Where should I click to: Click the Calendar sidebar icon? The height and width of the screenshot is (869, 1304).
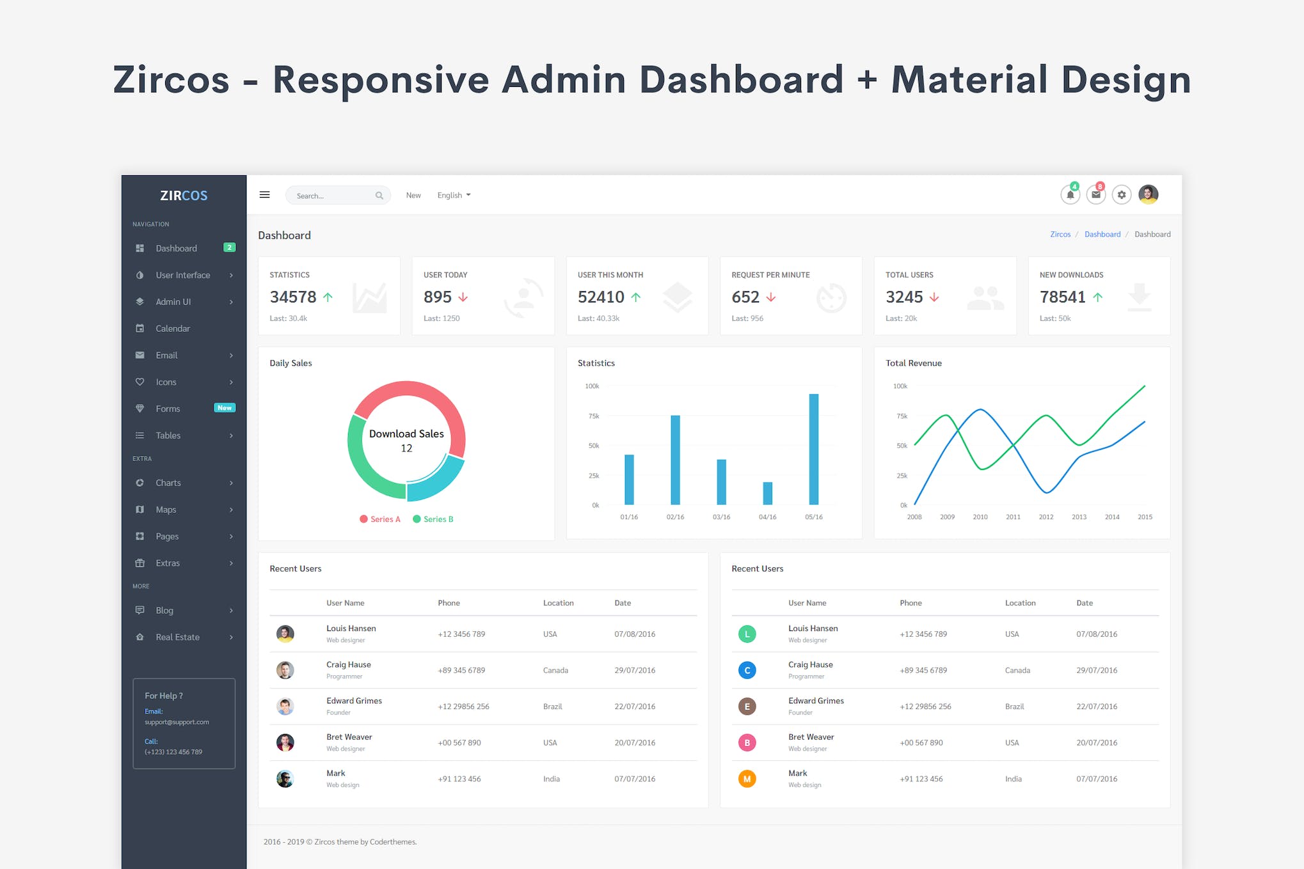[140, 329]
